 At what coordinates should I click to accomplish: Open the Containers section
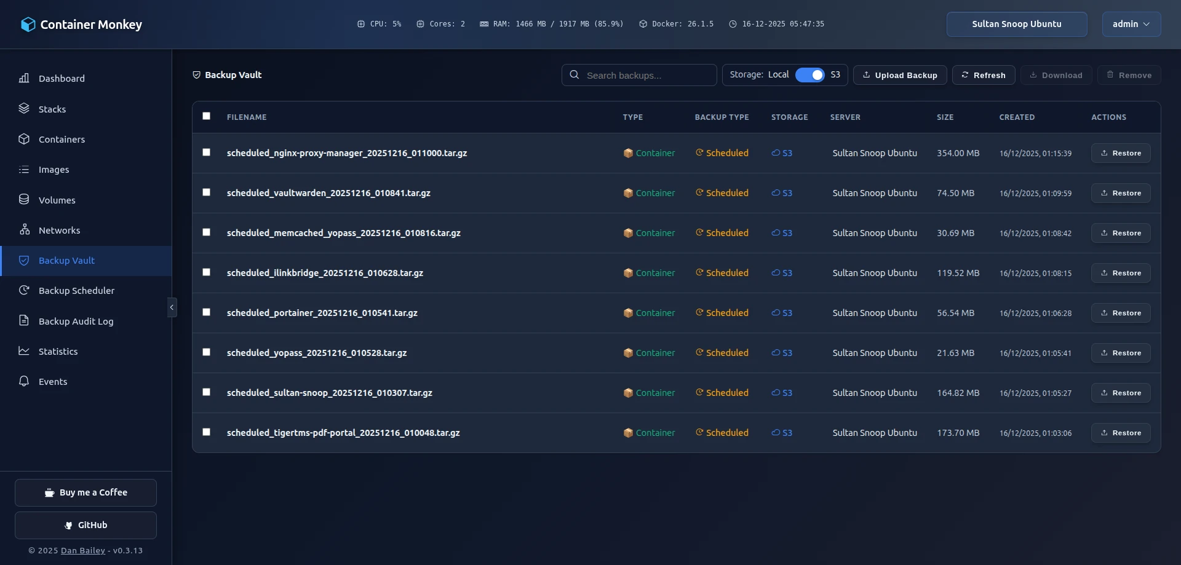pos(62,139)
